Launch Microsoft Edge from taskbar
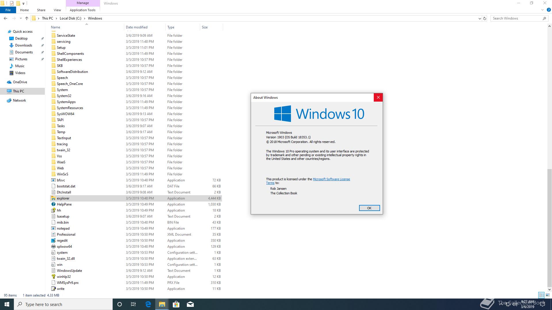This screenshot has height=310, width=552. [148, 304]
